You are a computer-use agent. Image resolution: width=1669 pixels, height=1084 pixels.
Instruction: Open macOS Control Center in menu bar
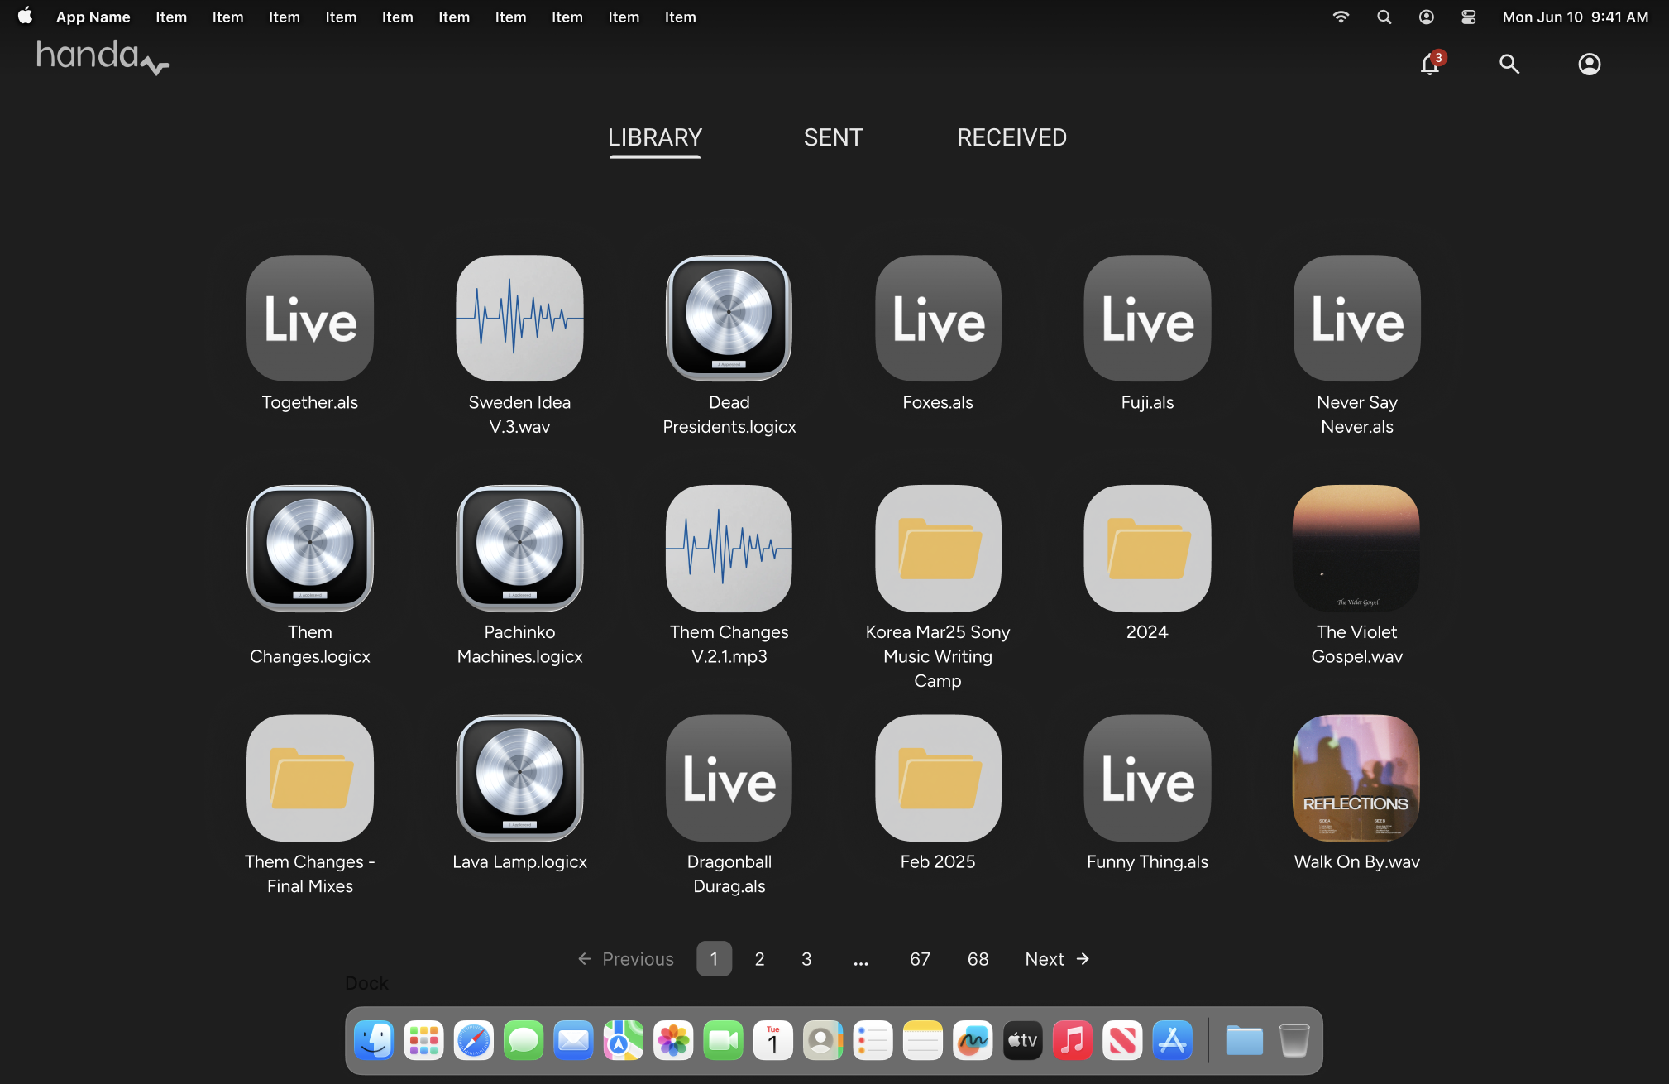click(x=1468, y=17)
